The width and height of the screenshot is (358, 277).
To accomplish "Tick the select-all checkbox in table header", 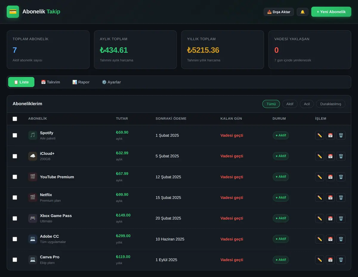I will (x=15, y=119).
